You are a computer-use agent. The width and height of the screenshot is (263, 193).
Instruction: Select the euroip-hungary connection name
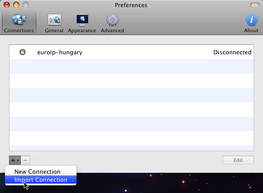point(60,53)
